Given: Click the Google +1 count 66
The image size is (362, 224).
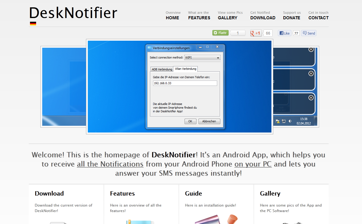Looking at the screenshot, I should 268,33.
